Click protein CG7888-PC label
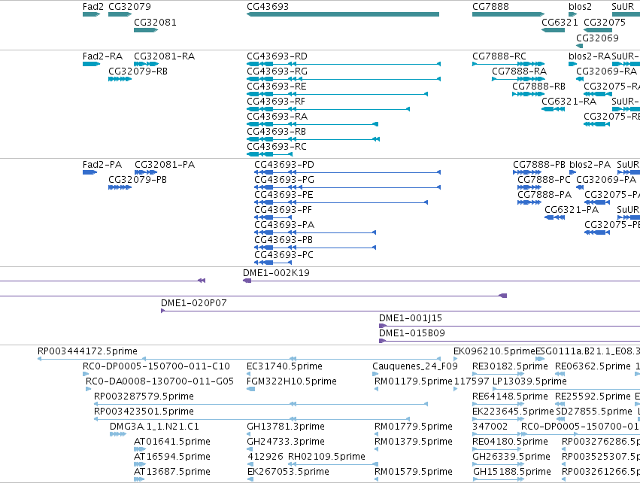 544,180
